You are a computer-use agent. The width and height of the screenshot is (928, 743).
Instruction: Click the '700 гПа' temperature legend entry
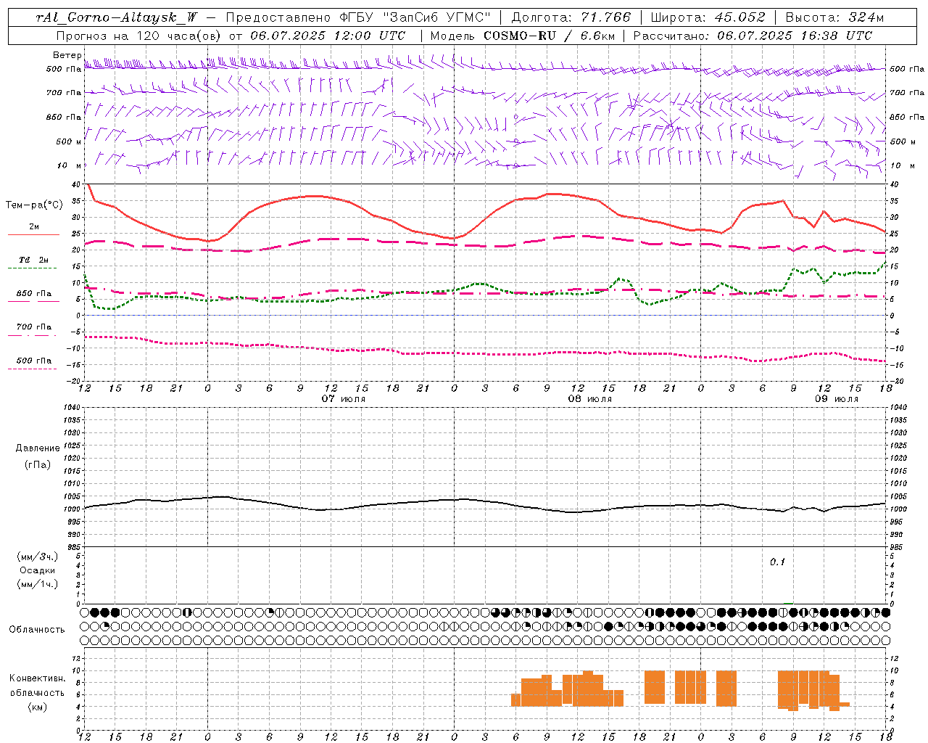[x=34, y=327]
